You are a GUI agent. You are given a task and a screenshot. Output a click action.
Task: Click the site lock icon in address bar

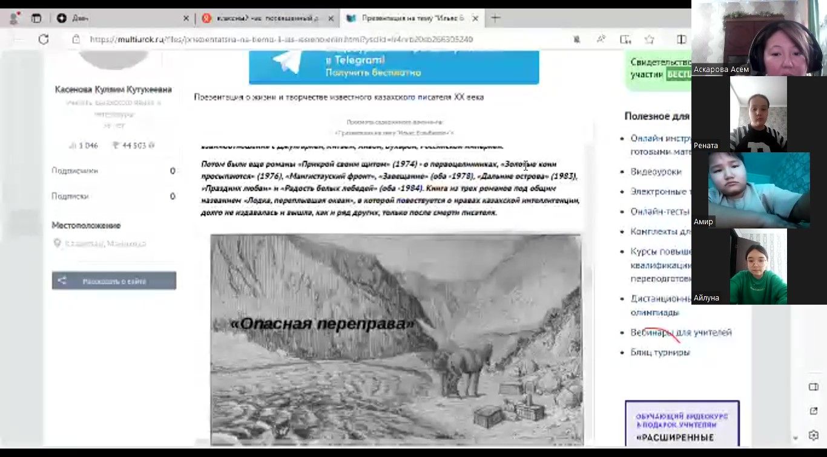pyautogui.click(x=76, y=39)
